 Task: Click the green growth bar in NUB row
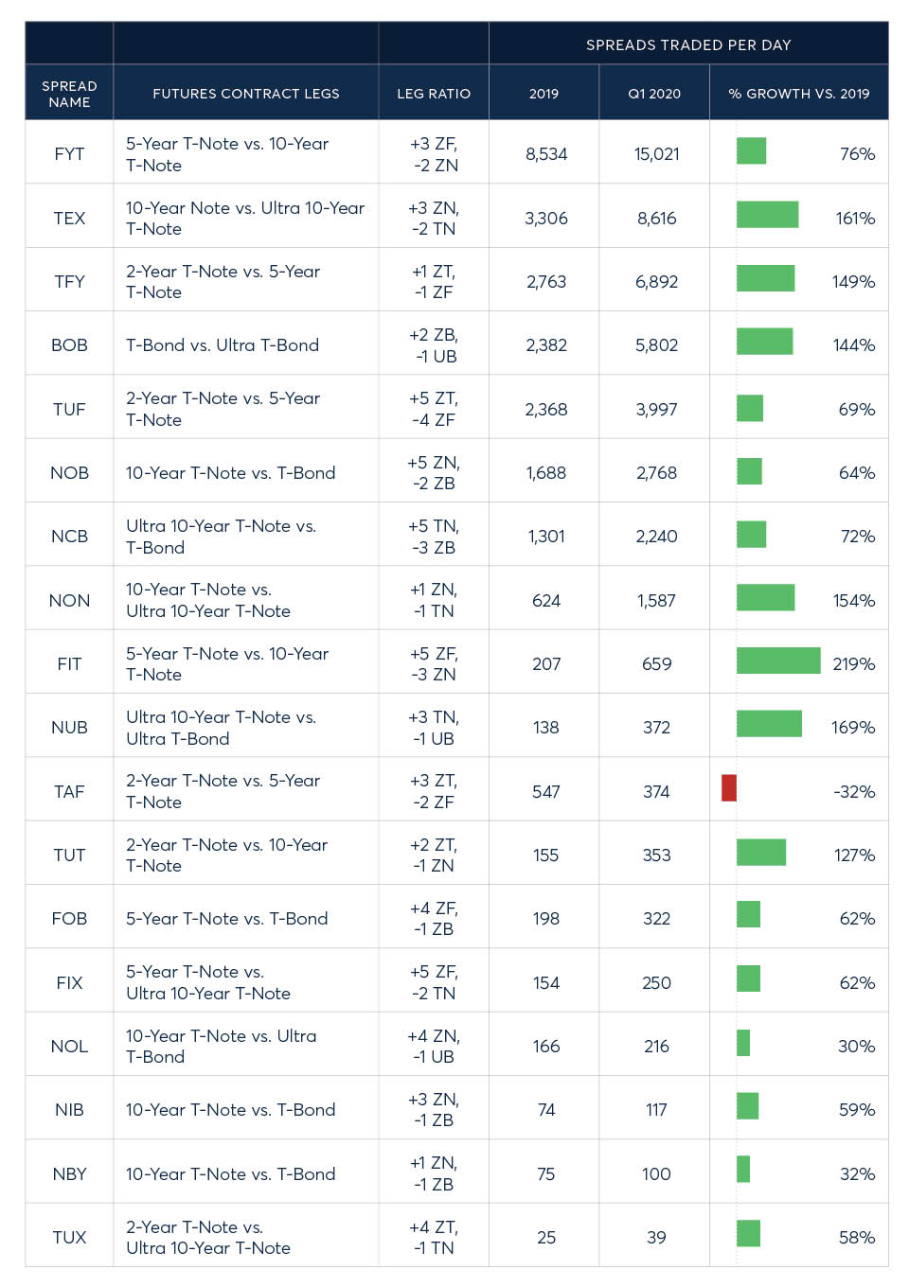click(769, 725)
